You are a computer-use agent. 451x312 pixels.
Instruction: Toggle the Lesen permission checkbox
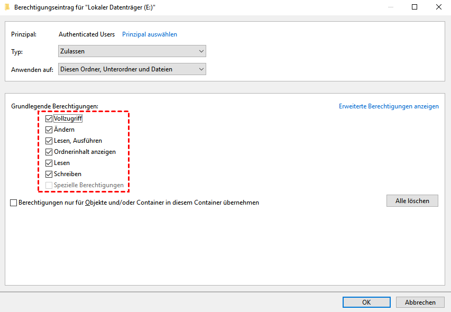click(49, 163)
